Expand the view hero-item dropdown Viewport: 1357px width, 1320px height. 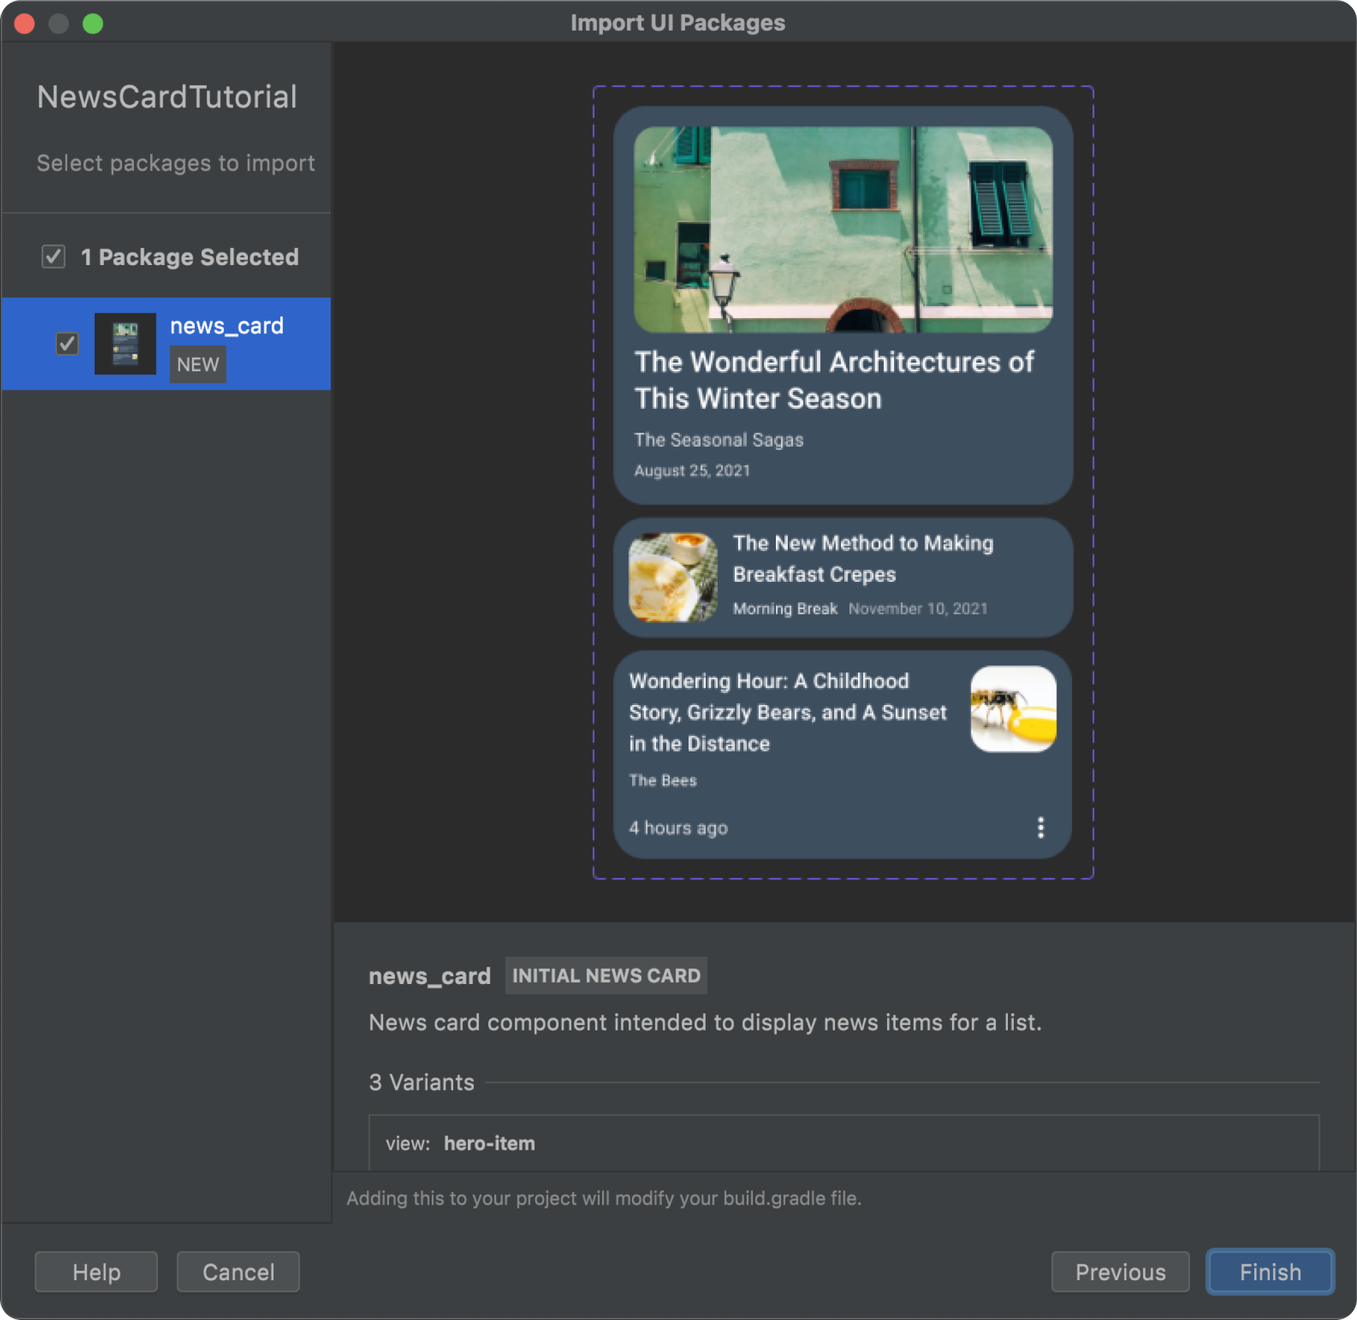point(845,1143)
